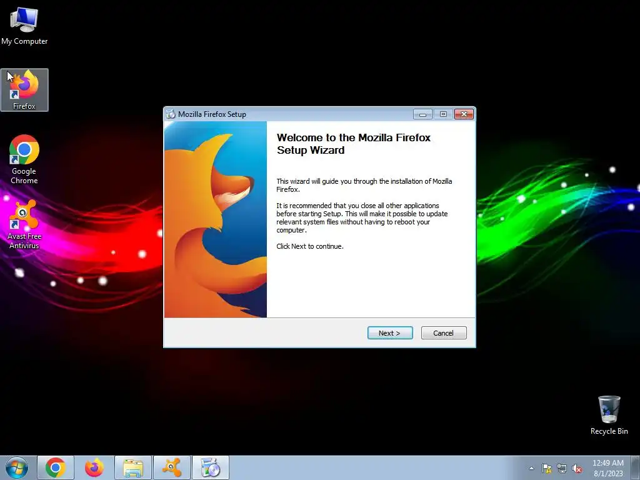Click the installer icon in the Setup title bar
640x480 pixels.
click(x=171, y=114)
